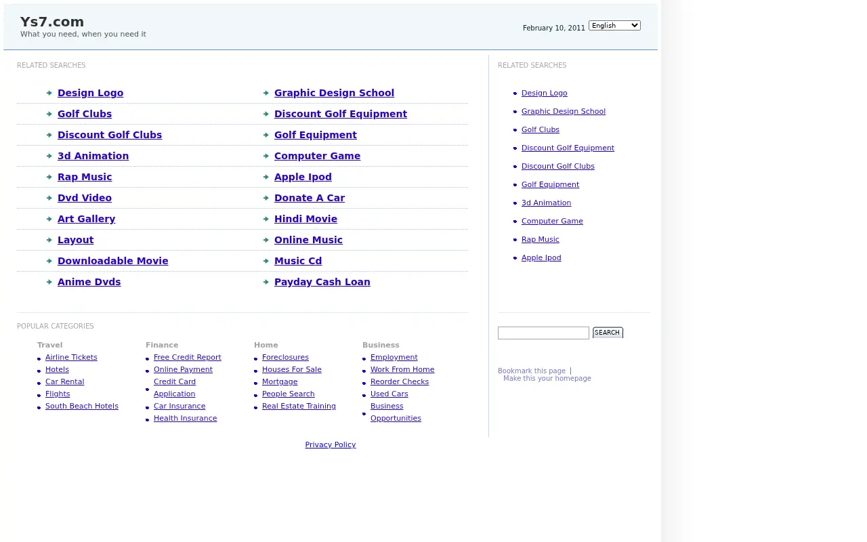The height and width of the screenshot is (542, 867).
Task: Open the Downloadable Movie link
Action: pos(113,261)
